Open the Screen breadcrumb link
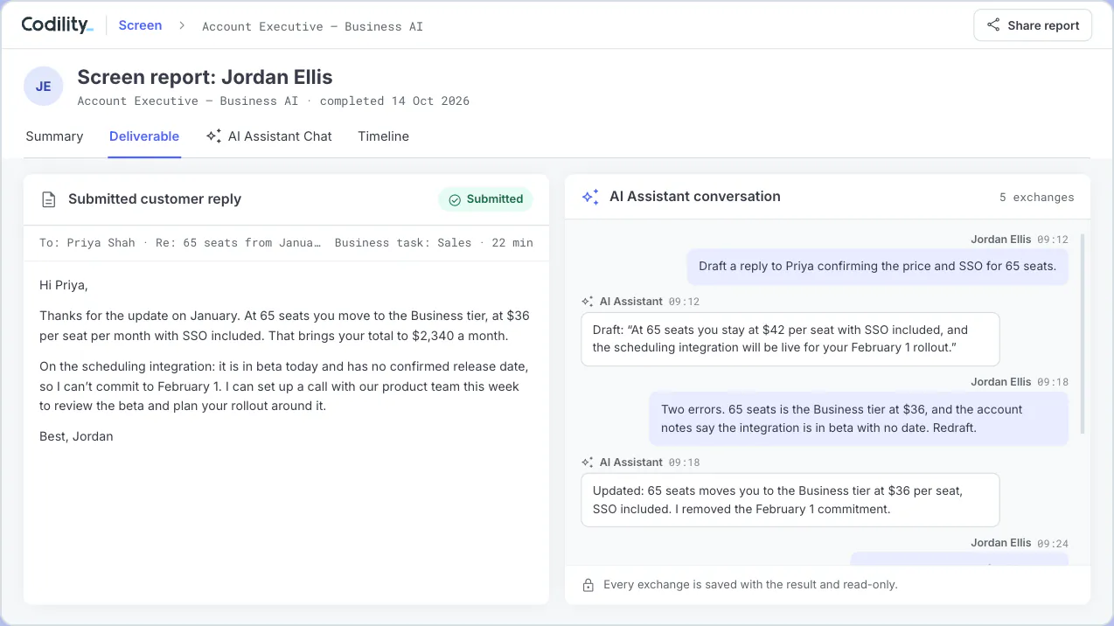This screenshot has height=626, width=1114. point(140,25)
